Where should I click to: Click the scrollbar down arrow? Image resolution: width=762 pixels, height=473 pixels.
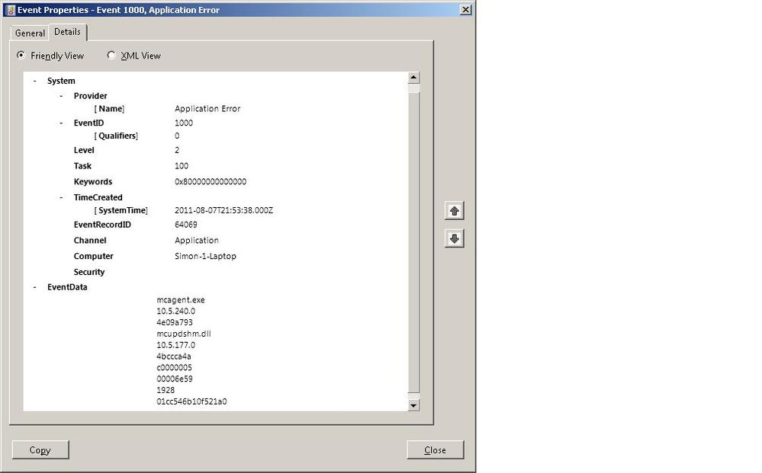point(413,405)
